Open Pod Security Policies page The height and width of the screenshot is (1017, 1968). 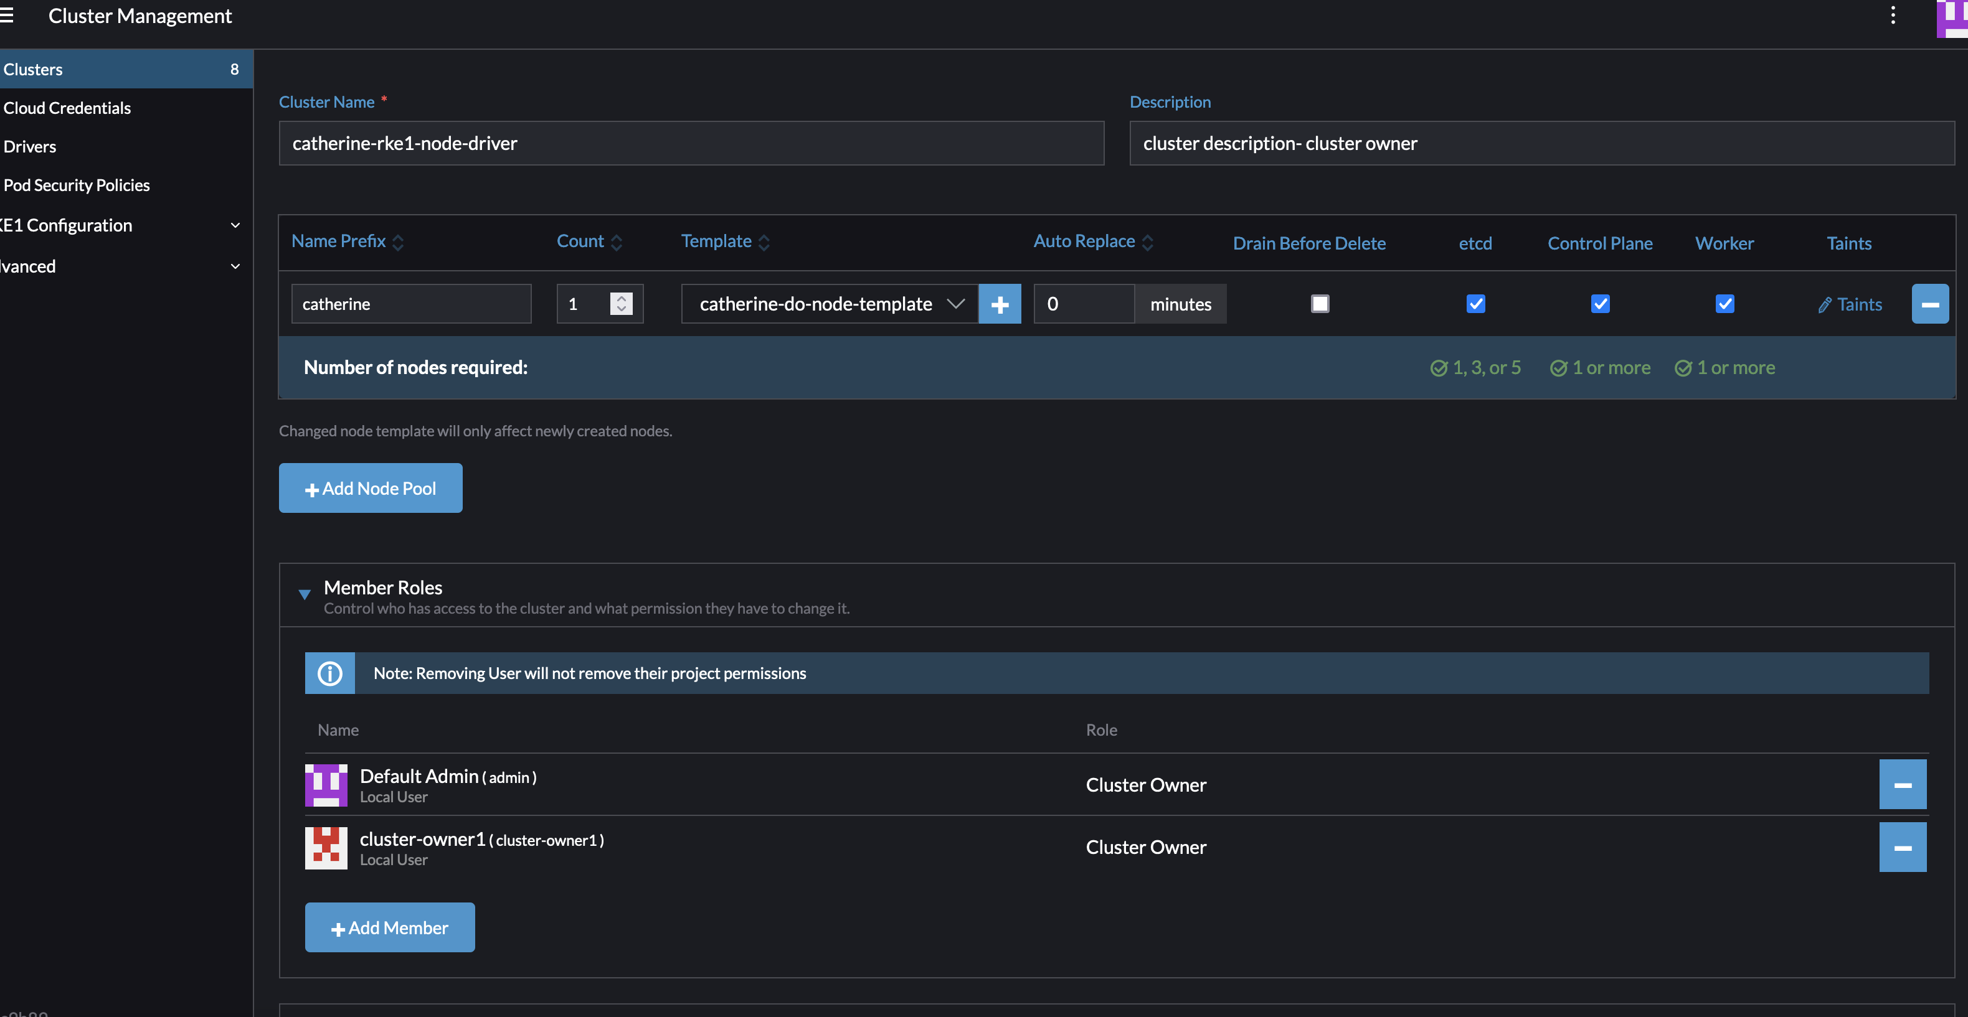77,185
